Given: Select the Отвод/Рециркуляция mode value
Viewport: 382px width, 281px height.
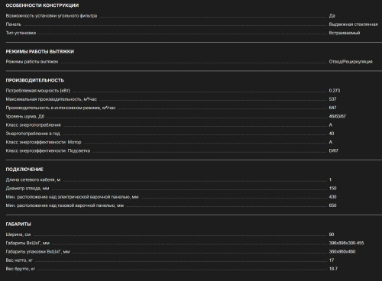Looking at the screenshot, I should (351, 62).
